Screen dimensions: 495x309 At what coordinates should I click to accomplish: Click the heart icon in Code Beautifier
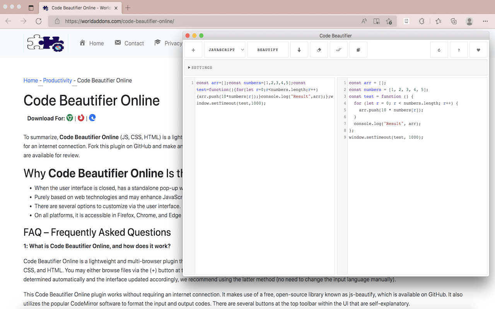pos(478,50)
